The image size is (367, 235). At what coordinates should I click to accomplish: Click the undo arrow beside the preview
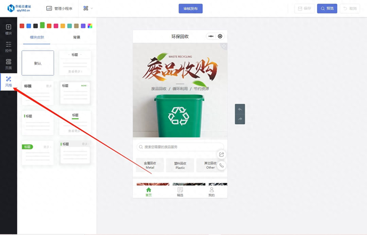tap(240, 109)
